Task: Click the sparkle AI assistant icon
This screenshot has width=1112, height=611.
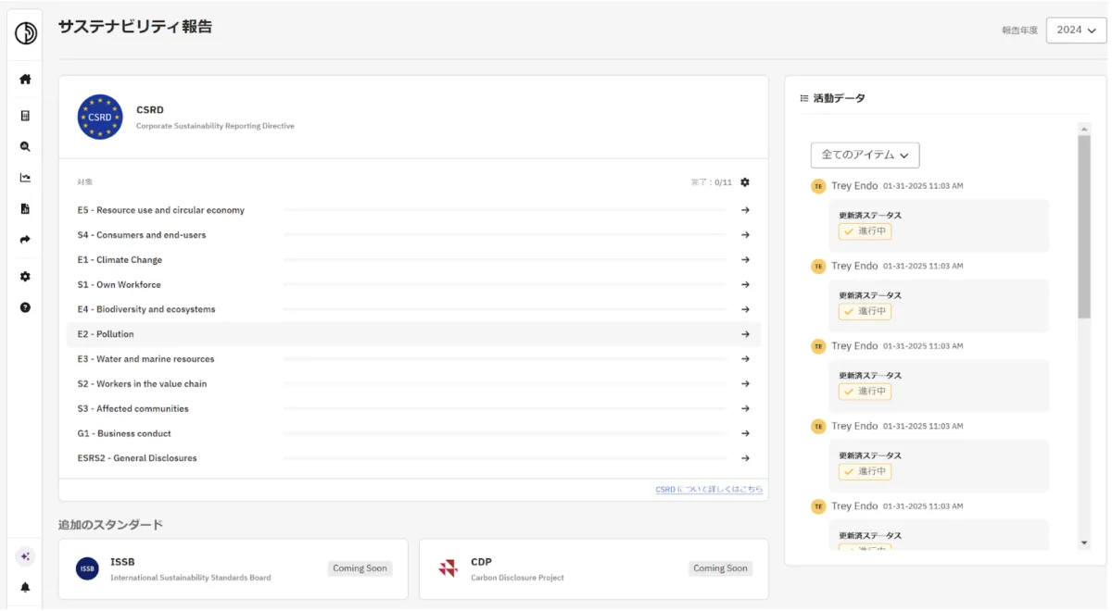Action: pos(25,556)
